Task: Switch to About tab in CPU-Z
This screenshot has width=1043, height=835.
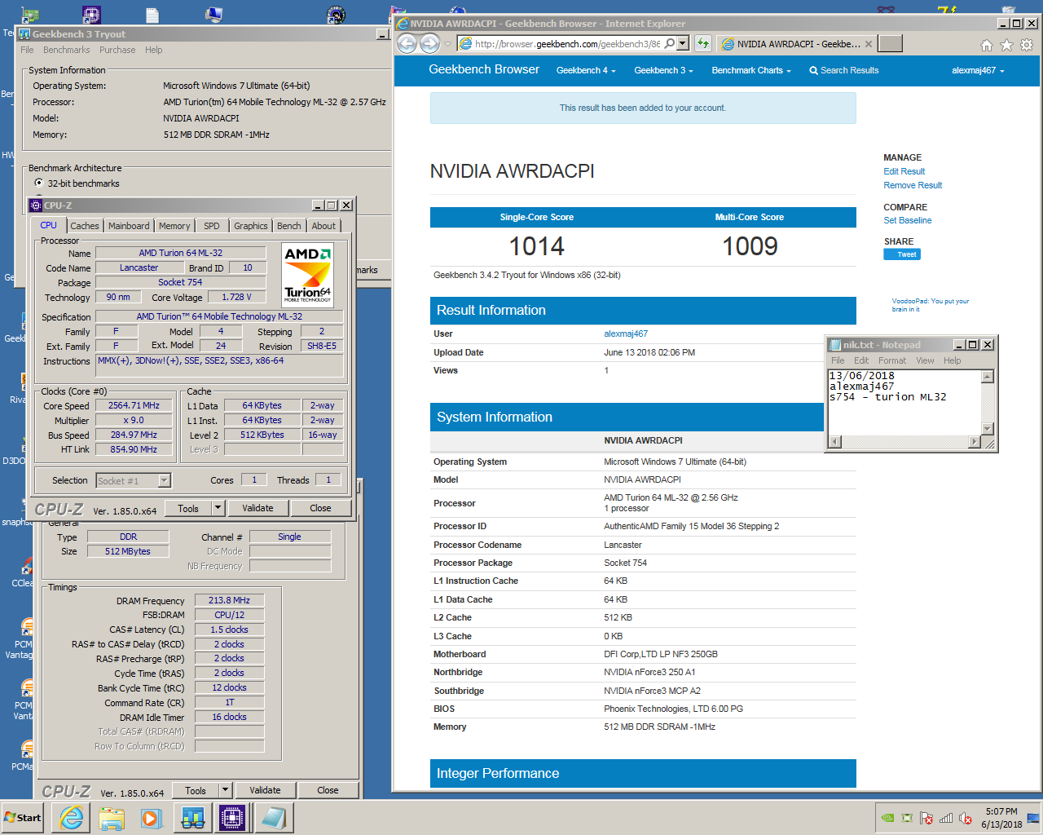Action: (x=323, y=226)
